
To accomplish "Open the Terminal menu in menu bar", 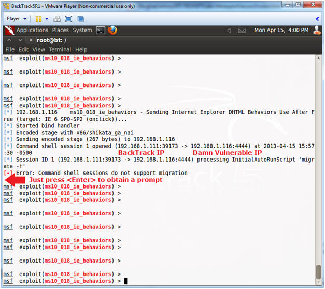I will tap(60, 50).
